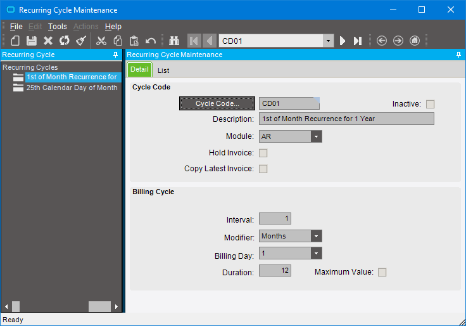This screenshot has height=326, width=466.
Task: Open the Tools menu
Action: 58,27
